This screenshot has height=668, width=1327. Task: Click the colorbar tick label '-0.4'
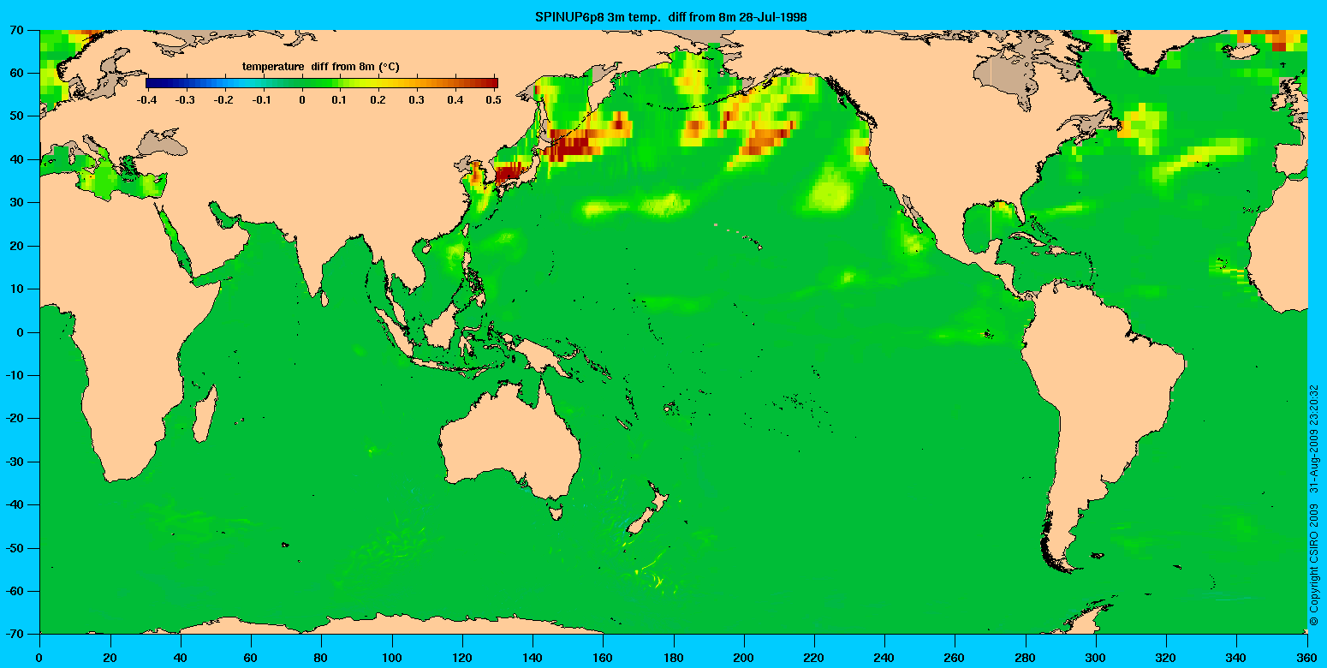click(146, 99)
